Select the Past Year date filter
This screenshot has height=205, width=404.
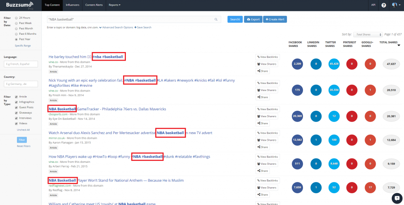[17, 39]
